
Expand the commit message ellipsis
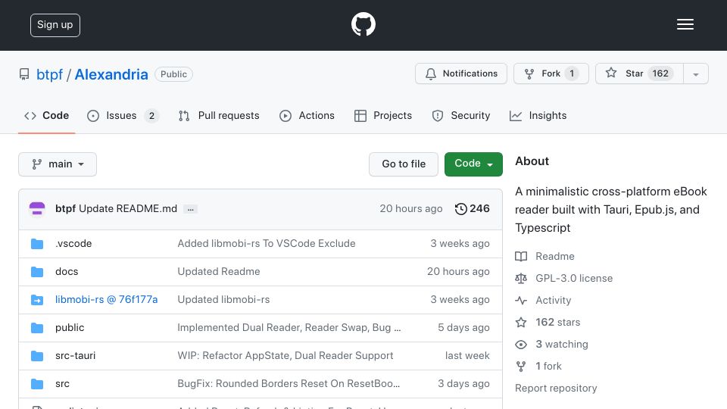point(191,209)
